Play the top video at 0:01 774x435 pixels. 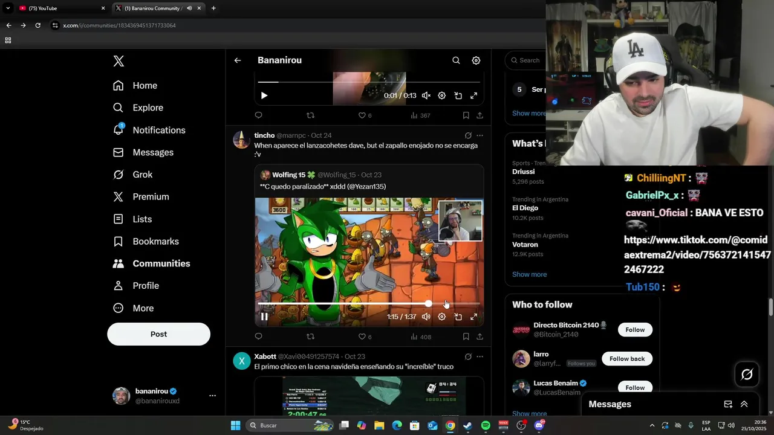[x=264, y=95]
